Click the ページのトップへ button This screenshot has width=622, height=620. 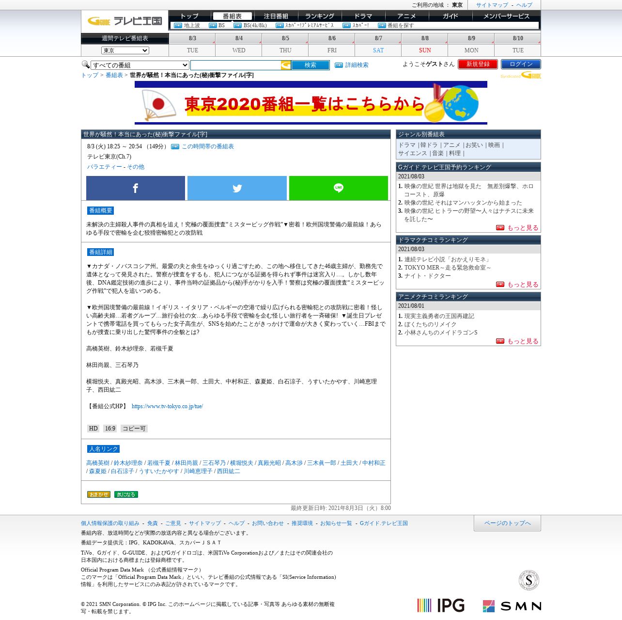click(x=507, y=523)
